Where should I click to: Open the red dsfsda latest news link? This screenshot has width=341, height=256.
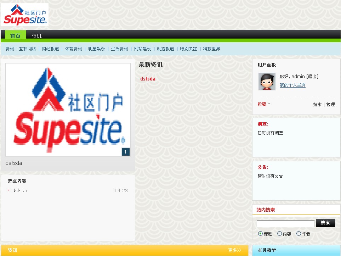pyautogui.click(x=148, y=79)
